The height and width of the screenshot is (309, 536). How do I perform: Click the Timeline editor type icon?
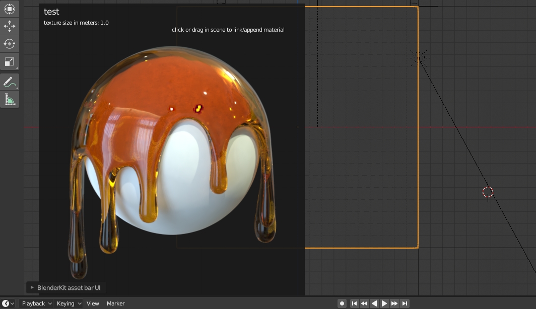pyautogui.click(x=5, y=303)
